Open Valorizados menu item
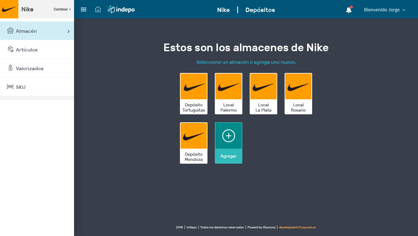This screenshot has height=236, width=418. [37, 68]
